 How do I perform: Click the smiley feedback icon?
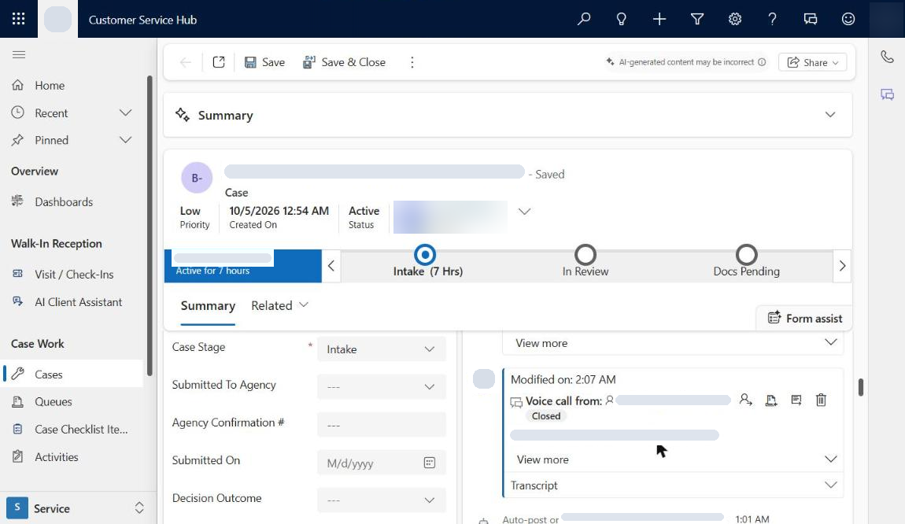coord(848,19)
